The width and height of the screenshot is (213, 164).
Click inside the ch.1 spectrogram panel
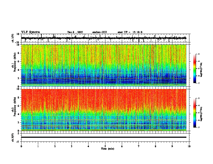[104, 65]
